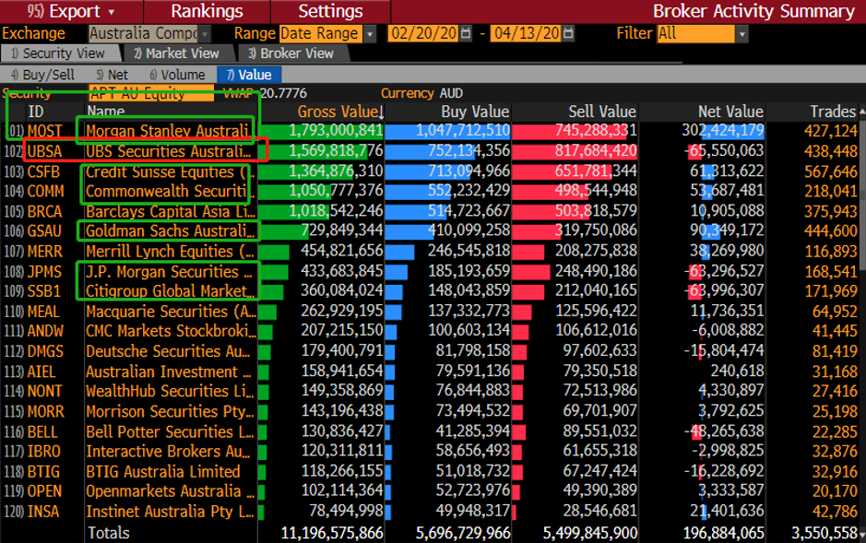Image resolution: width=866 pixels, height=543 pixels.
Task: Switch to the Market View tab
Action: click(x=177, y=53)
